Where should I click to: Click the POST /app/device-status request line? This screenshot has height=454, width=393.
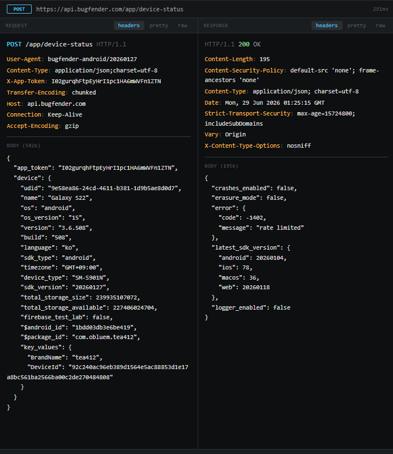(66, 44)
